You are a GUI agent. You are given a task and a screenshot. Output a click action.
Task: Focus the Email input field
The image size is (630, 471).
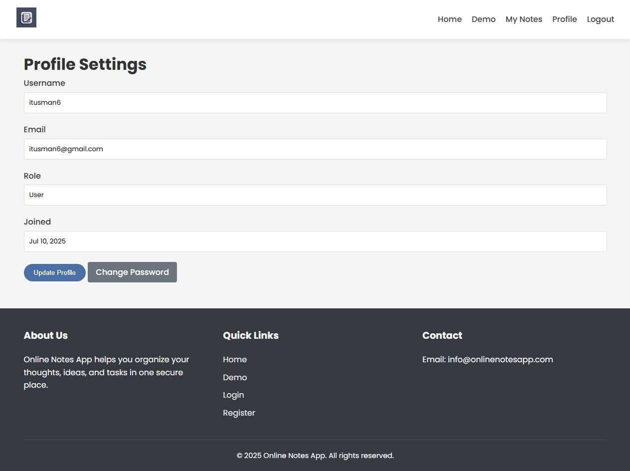pos(315,149)
